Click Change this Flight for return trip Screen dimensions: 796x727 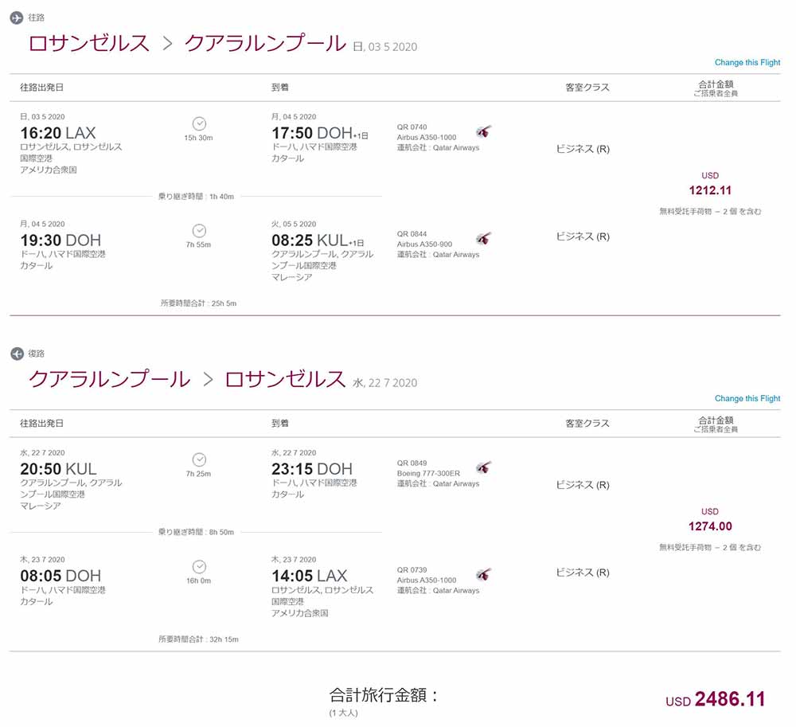747,398
